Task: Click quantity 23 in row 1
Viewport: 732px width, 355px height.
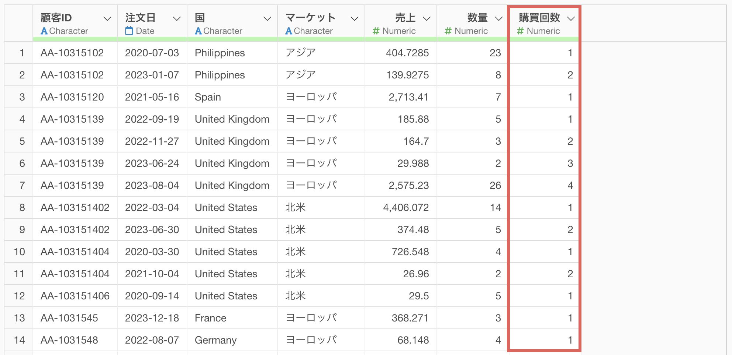Action: coord(496,53)
